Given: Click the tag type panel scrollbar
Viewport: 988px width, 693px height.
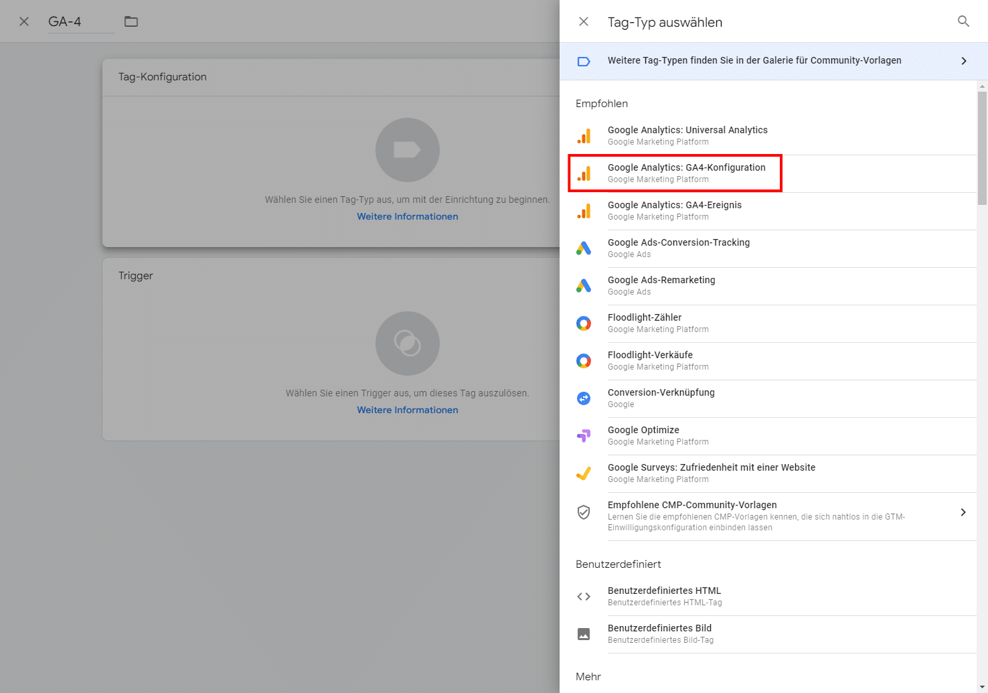Looking at the screenshot, I should (x=983, y=149).
